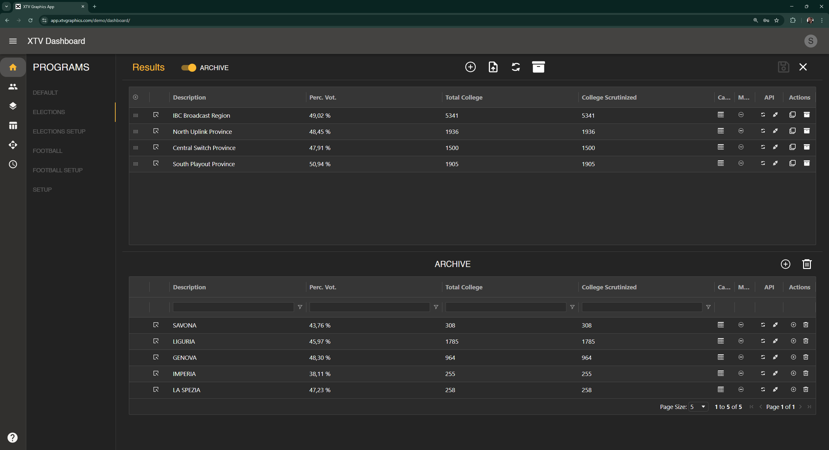This screenshot has height=450, width=829.
Task: Open the browser tab search chevron
Action: (x=6, y=6)
